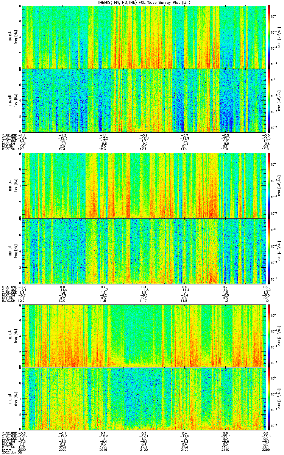Click the THEMIS FGL Wave Survey Plot title

(x=144, y=2)
